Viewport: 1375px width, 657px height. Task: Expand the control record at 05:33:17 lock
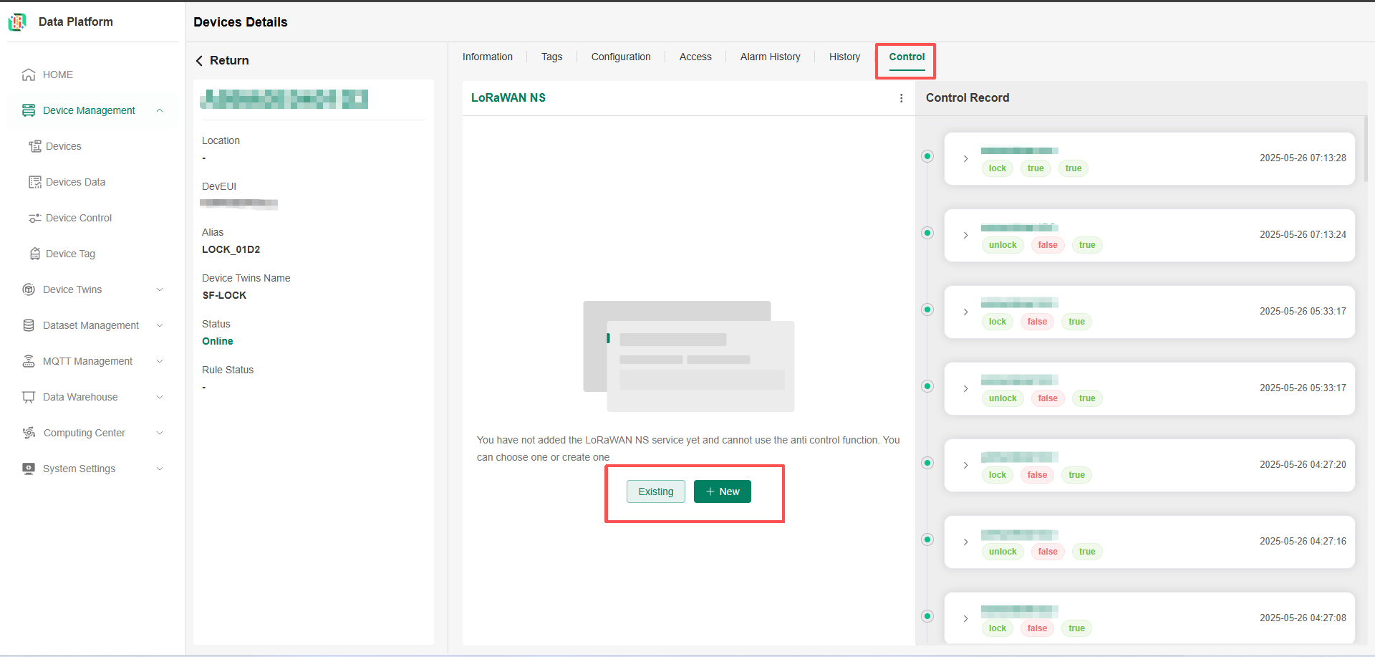(x=965, y=312)
